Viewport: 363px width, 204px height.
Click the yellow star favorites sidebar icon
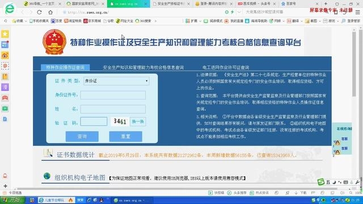[x=5, y=34]
